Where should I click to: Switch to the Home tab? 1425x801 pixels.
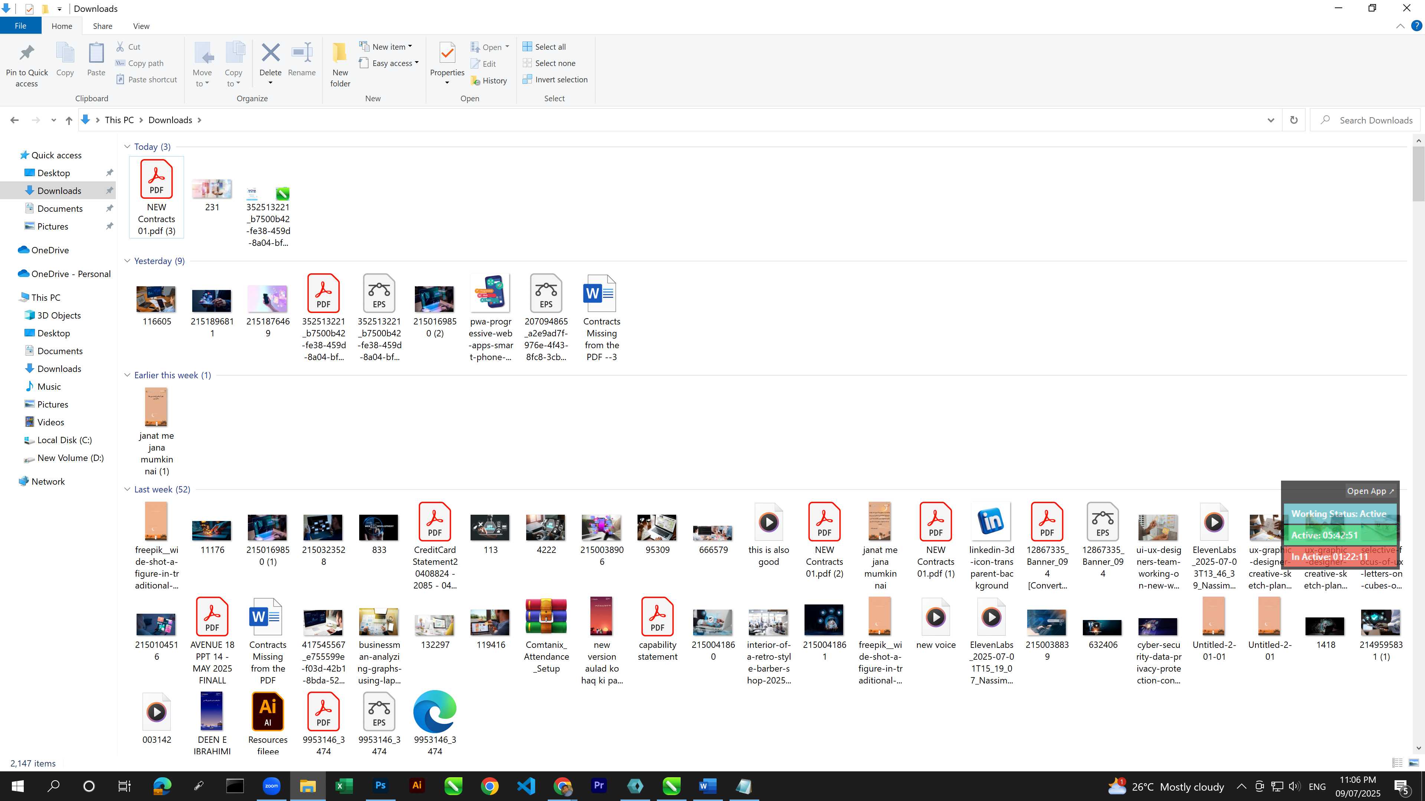(x=61, y=26)
